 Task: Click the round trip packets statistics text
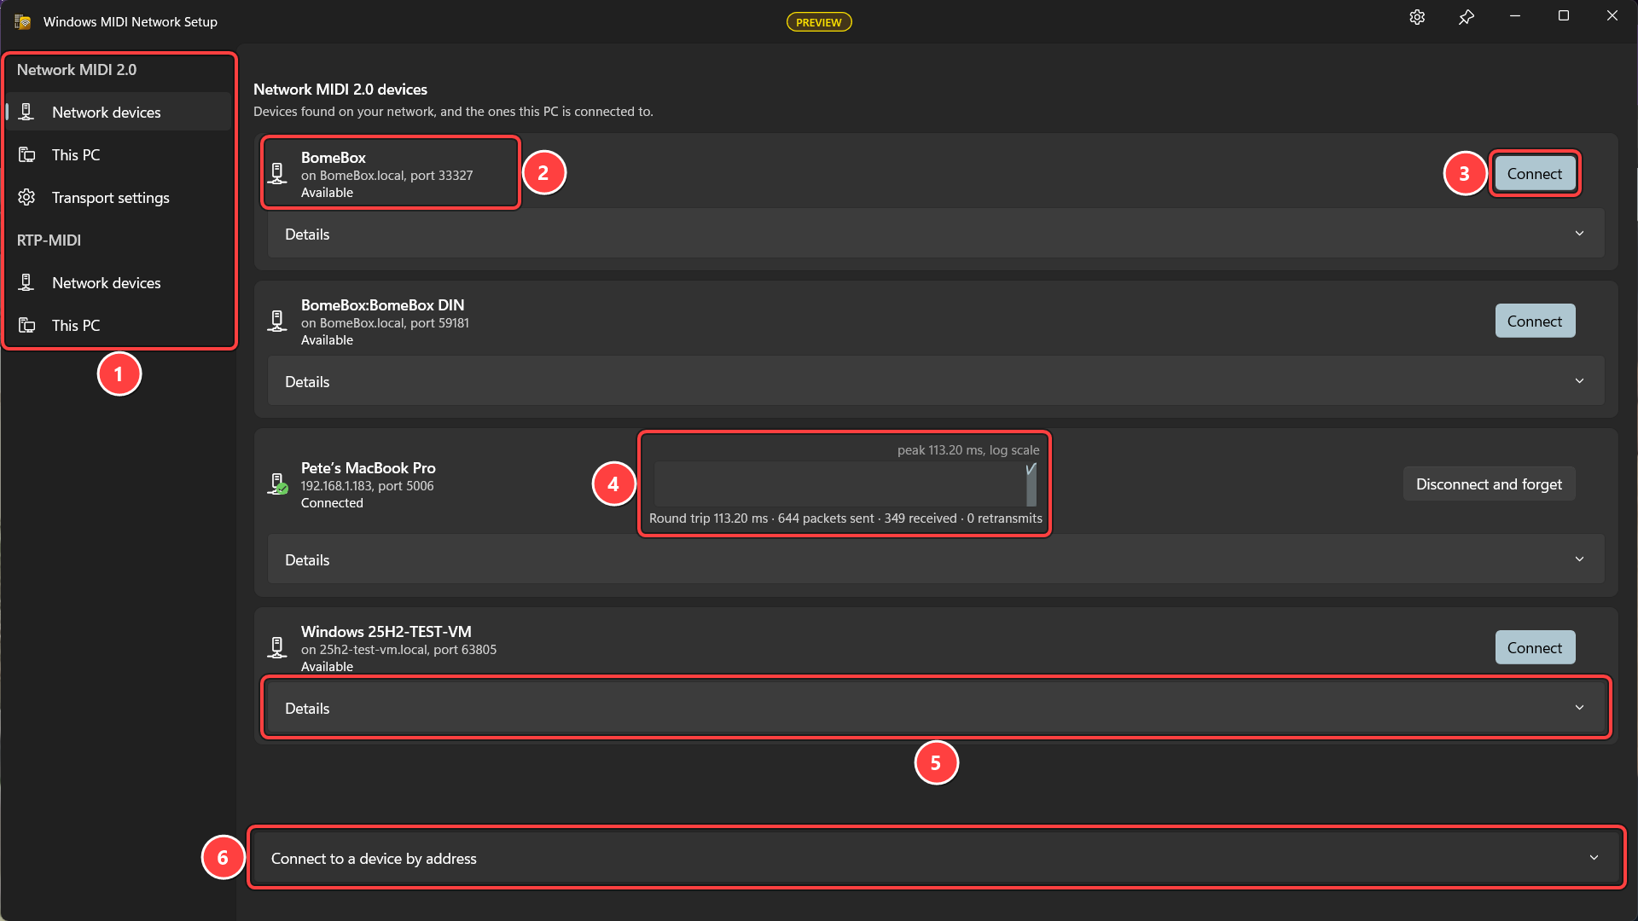pyautogui.click(x=845, y=518)
